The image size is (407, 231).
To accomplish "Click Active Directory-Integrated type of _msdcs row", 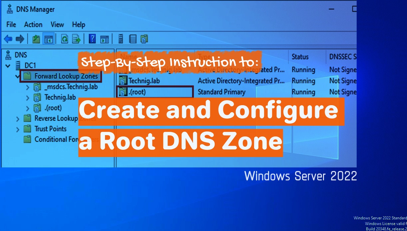I will click(x=241, y=70).
